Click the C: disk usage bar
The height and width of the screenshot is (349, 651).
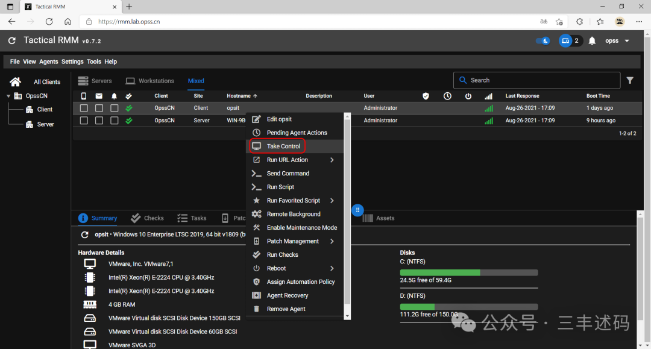469,272
